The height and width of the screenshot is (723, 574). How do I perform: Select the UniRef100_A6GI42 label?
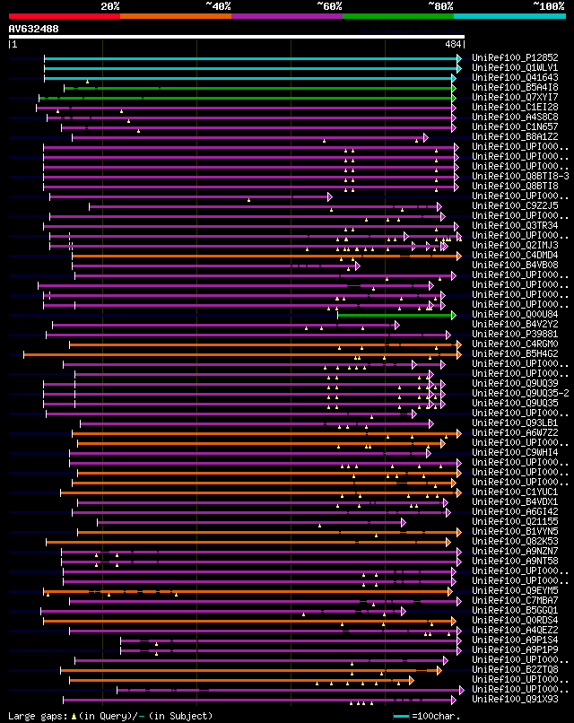515,512
